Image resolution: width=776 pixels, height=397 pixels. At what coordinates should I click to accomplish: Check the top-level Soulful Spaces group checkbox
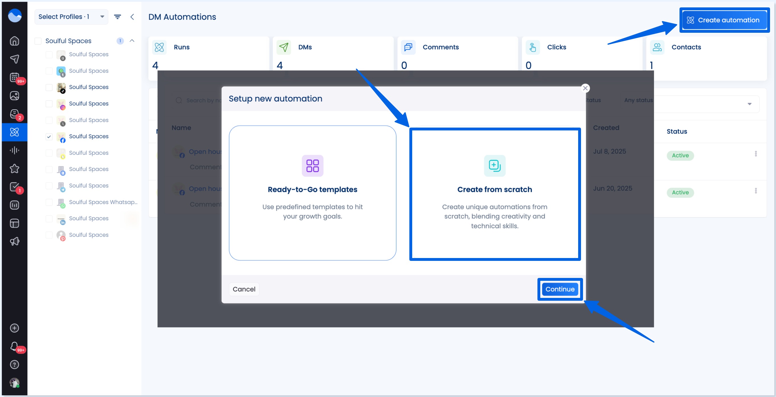pos(38,41)
